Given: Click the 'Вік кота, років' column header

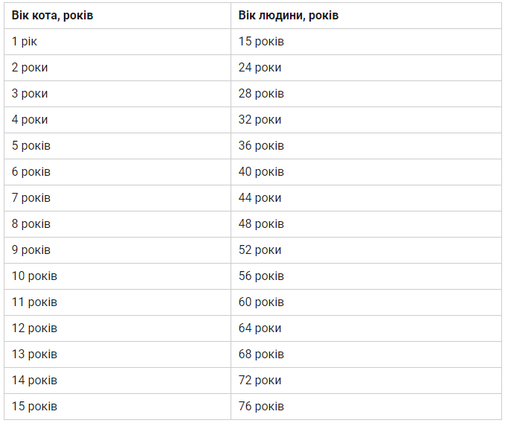Looking at the screenshot, I should (x=52, y=16).
